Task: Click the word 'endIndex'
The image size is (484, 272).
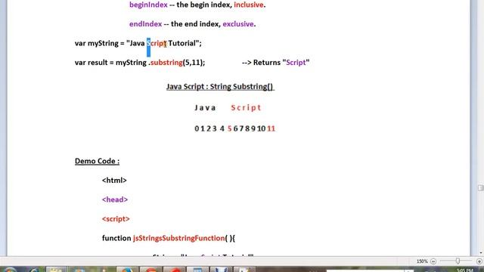Action: 145,24
